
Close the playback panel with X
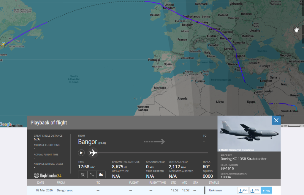pos(276,120)
